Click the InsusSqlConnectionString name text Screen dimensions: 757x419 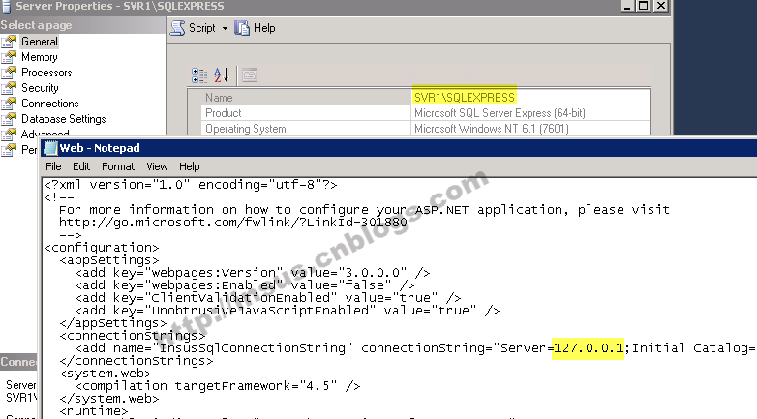253,348
